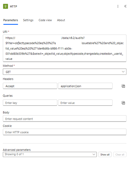This screenshot has height=190, width=129.
Task: Click the Method dropdown chevron arrow
Action: (x=123, y=72)
